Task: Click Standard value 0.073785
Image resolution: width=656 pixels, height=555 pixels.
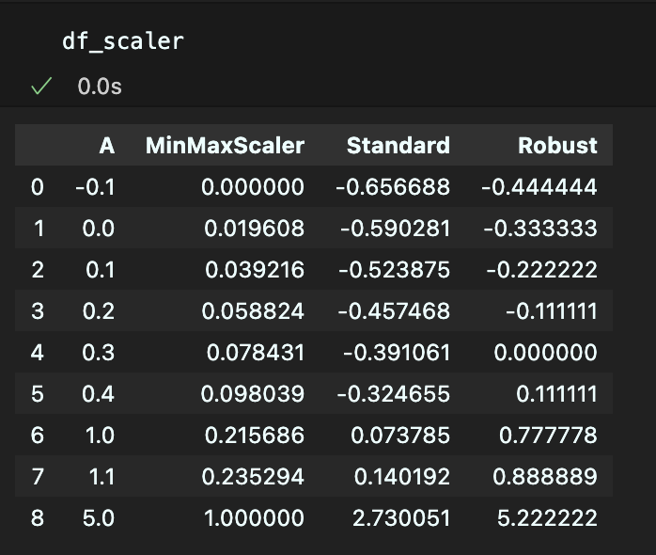Action: tap(400, 435)
